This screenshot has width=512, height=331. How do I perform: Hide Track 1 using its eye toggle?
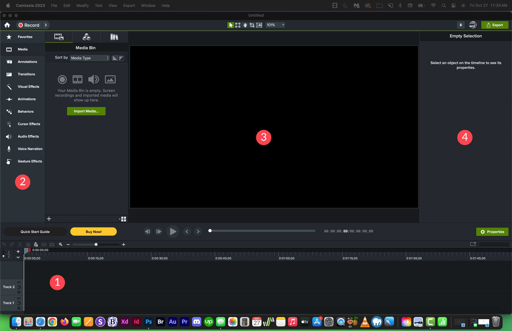click(x=19, y=298)
